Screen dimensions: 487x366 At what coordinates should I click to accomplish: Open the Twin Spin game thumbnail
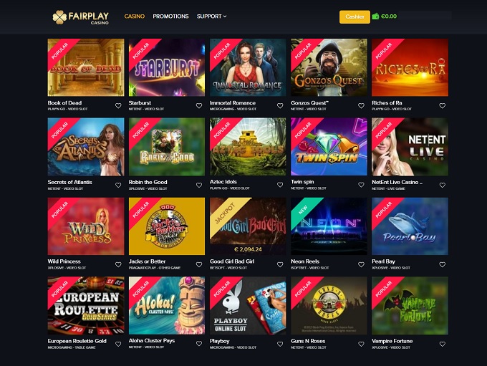coord(329,147)
